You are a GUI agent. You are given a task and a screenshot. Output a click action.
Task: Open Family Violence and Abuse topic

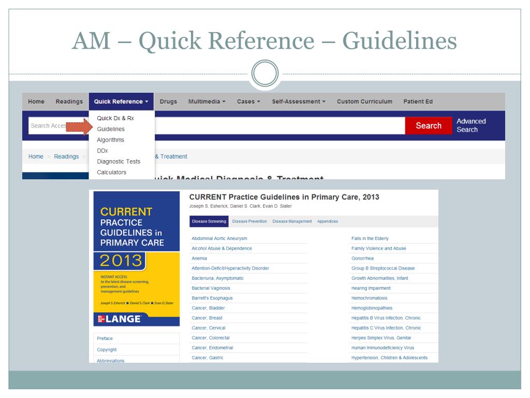tap(378, 248)
